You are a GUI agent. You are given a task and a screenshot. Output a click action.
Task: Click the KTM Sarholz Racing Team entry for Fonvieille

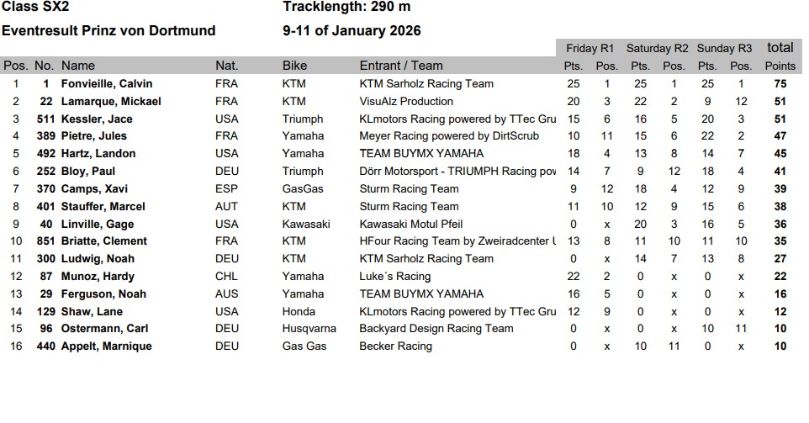coord(426,84)
